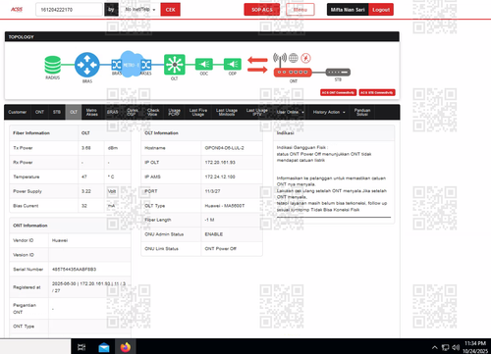This screenshot has height=354, width=491.
Task: Click the ONU Admin Status value ENABLE
Action: (214, 234)
